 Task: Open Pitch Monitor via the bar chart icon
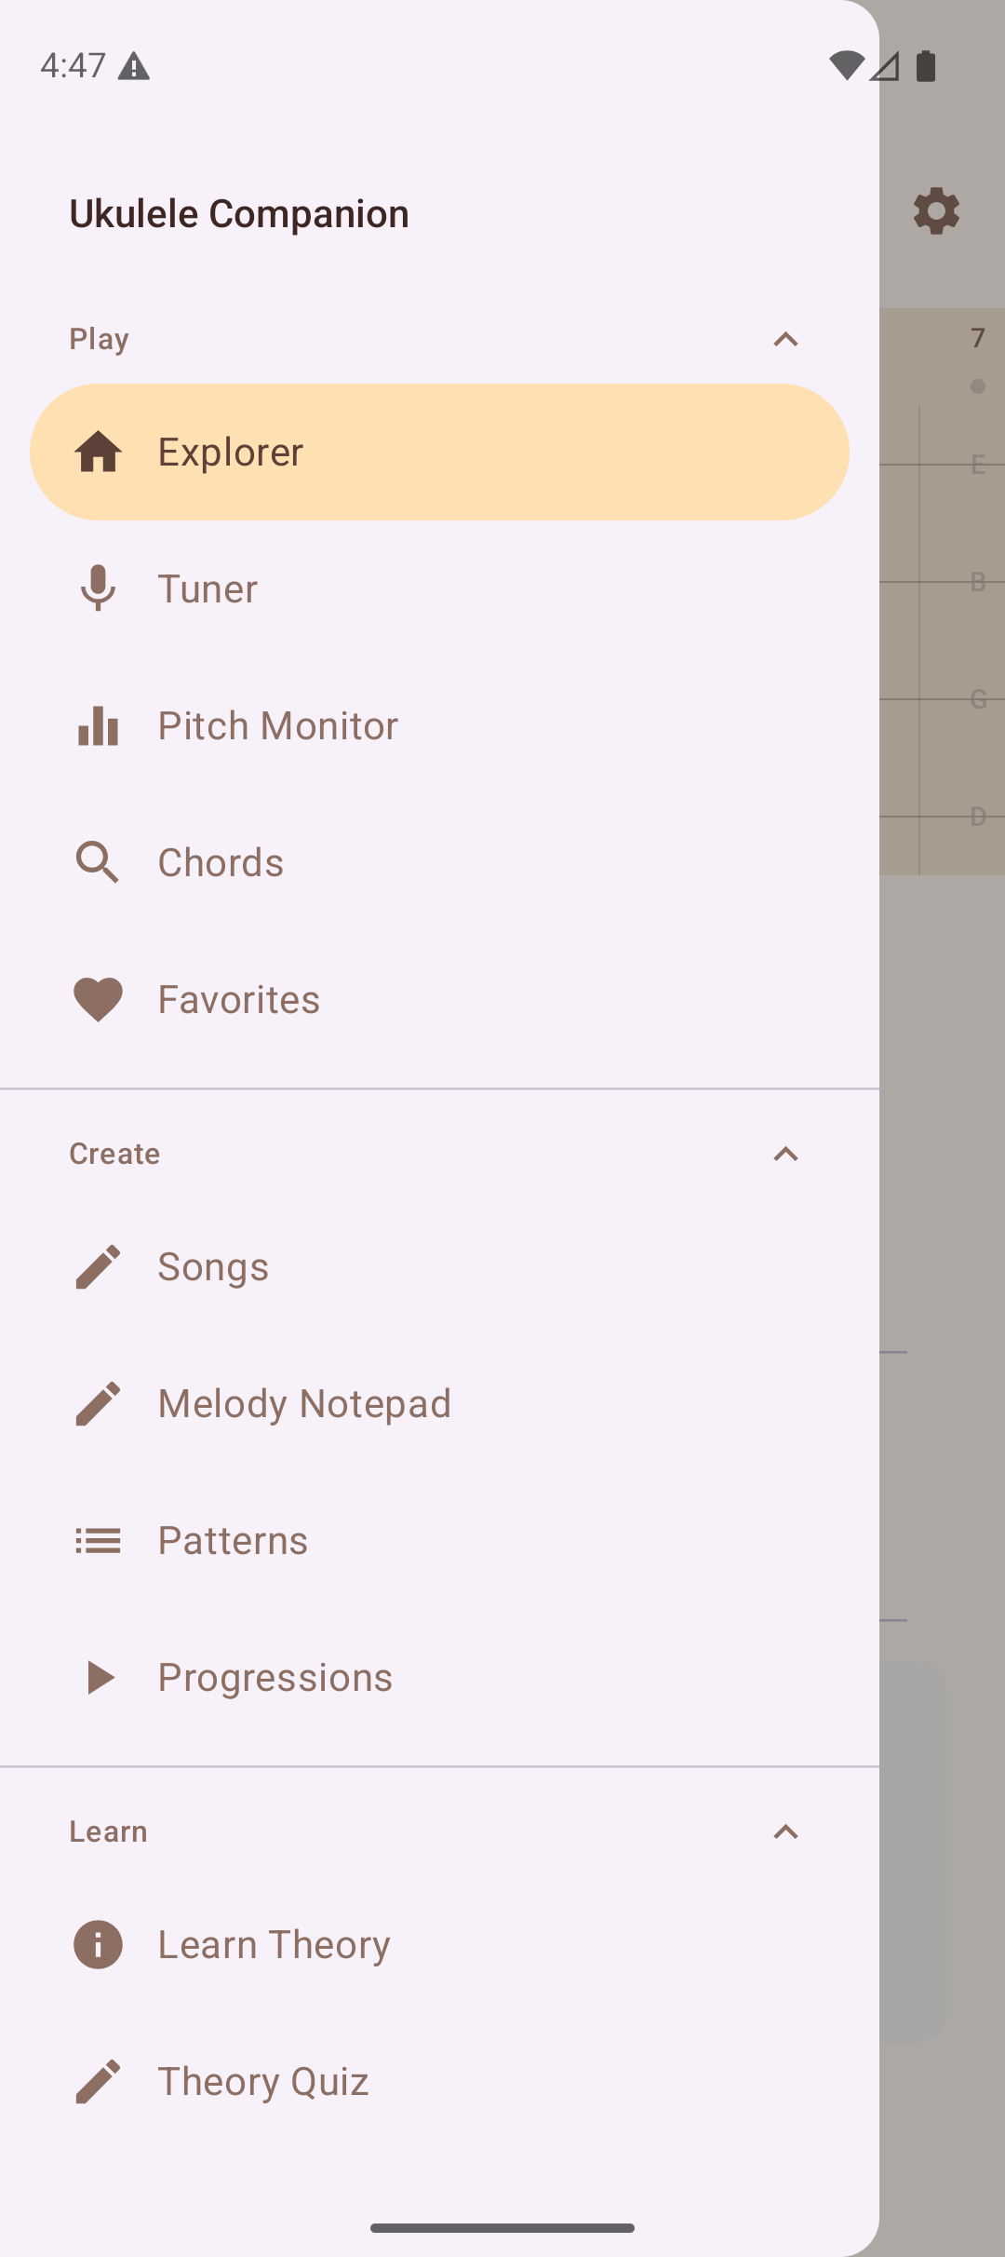[97, 725]
